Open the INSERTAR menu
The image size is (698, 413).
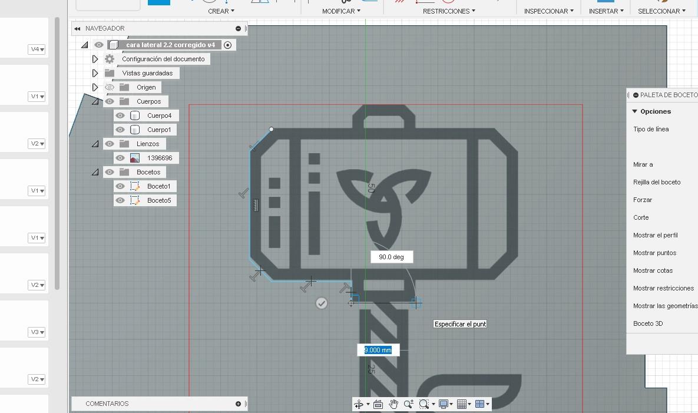point(606,11)
